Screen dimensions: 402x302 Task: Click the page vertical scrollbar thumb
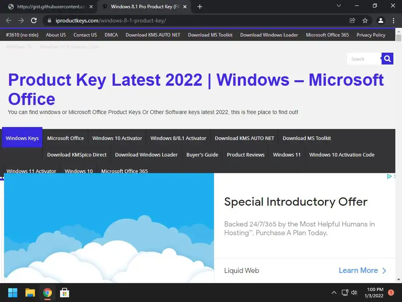[x=398, y=37]
